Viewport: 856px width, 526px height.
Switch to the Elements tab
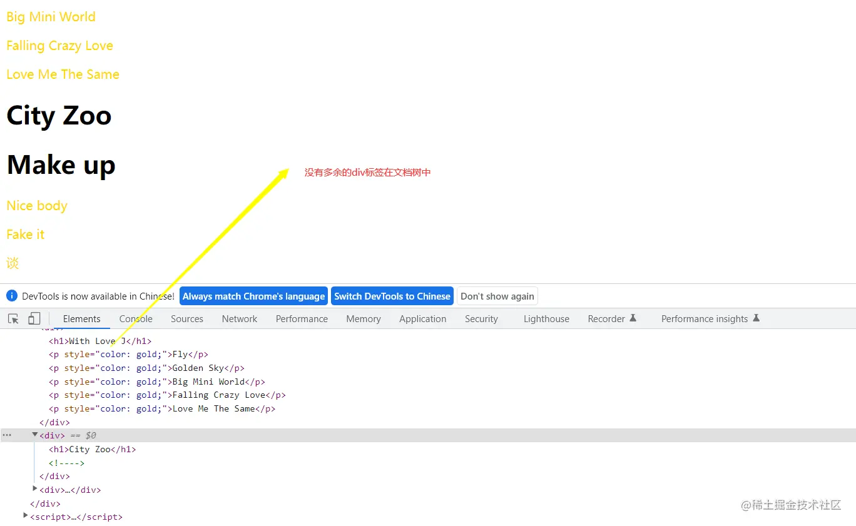point(81,319)
